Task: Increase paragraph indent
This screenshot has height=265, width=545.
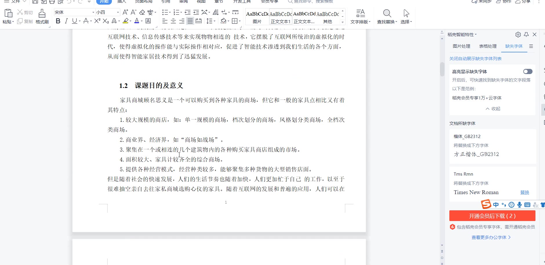Action: point(196,12)
